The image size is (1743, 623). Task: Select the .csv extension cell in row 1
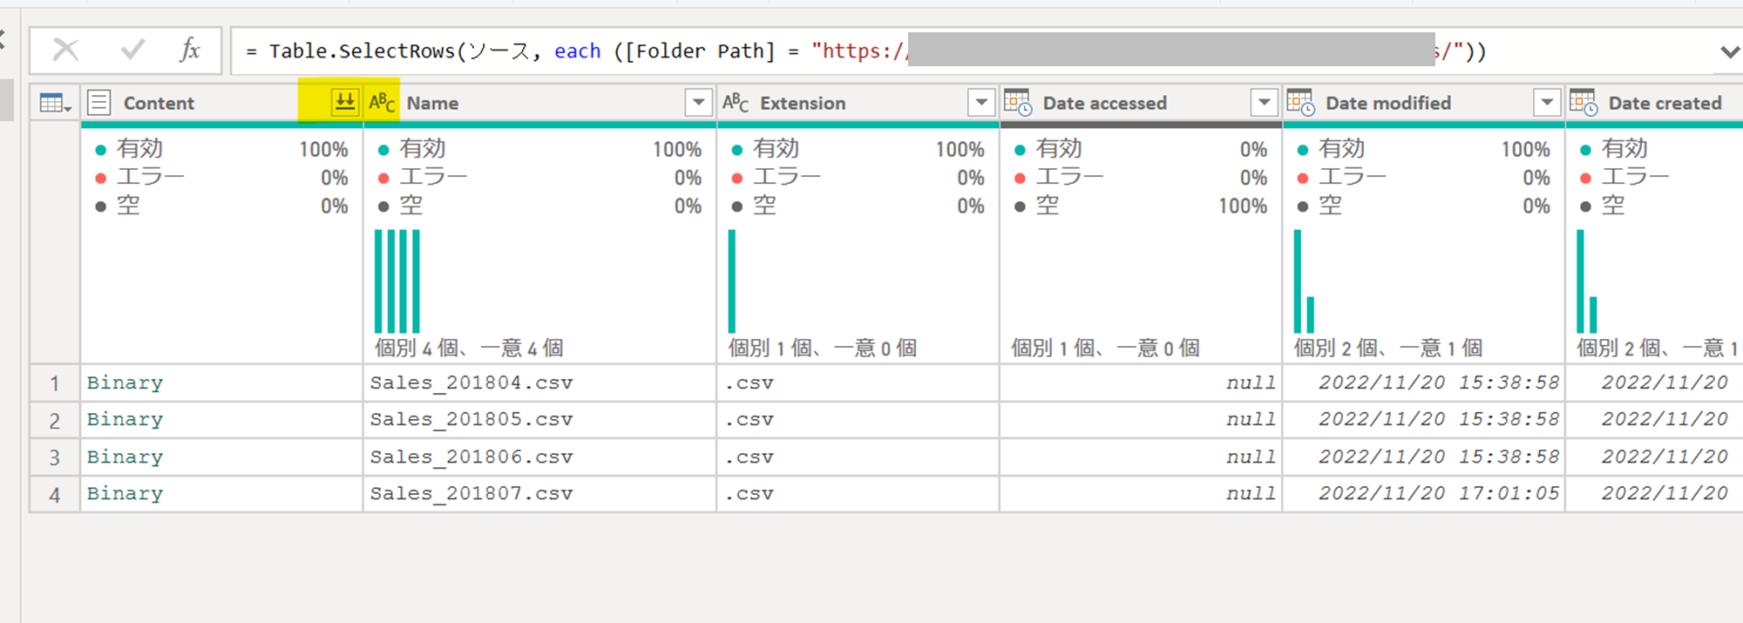tap(858, 383)
